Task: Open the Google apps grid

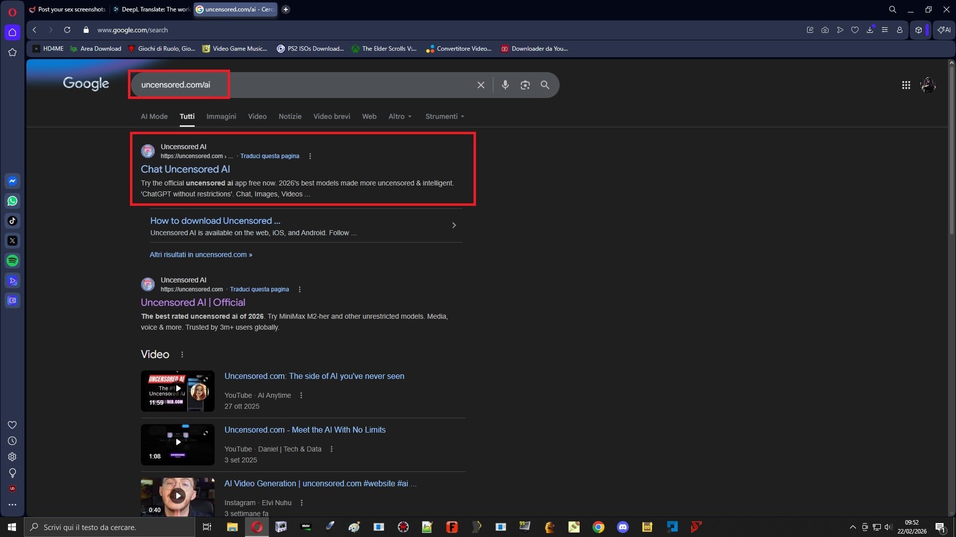Action: 906,85
